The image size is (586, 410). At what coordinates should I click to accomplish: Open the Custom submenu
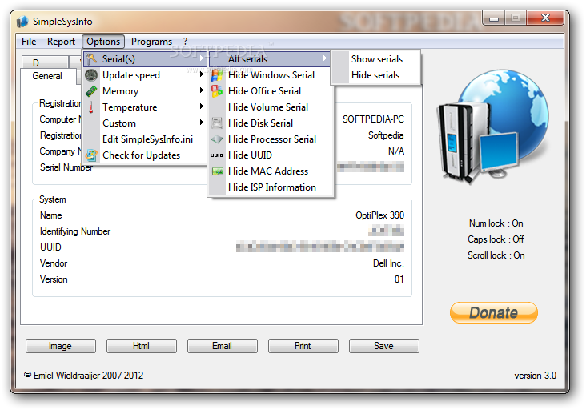point(145,123)
